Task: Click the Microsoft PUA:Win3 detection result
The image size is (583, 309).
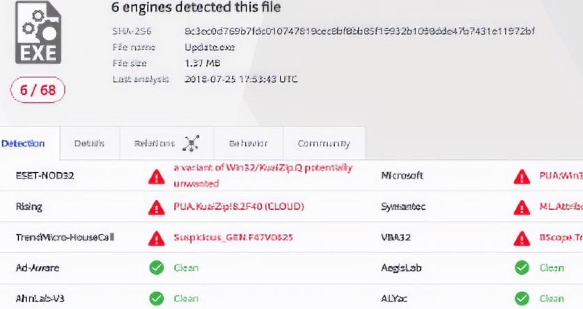Action: click(561, 176)
